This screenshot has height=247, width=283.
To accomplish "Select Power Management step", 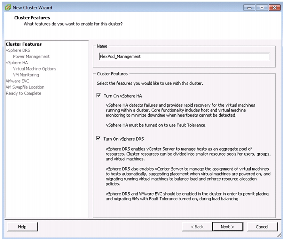I will 31,57.
